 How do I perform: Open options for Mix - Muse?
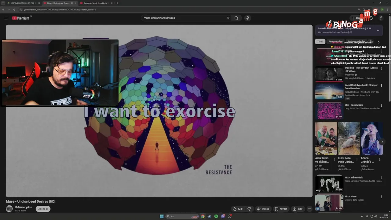point(381,197)
